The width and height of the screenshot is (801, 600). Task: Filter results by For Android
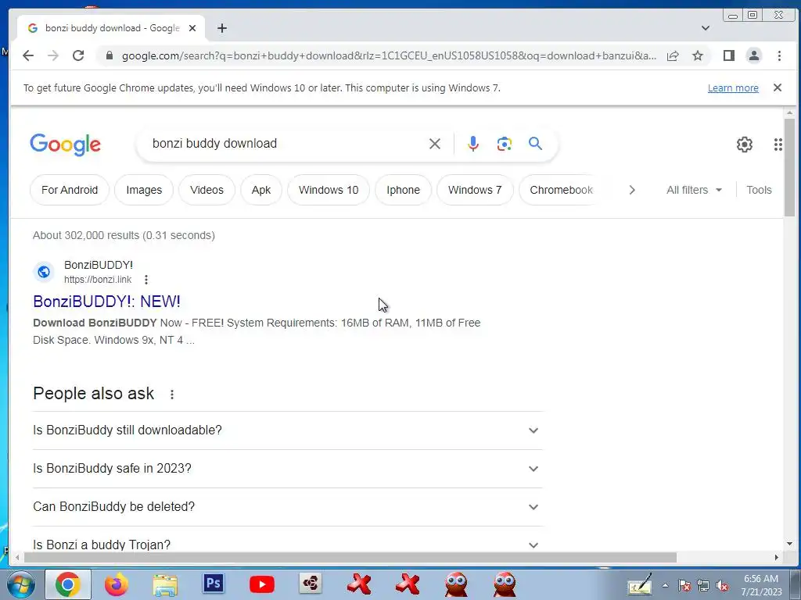(70, 190)
